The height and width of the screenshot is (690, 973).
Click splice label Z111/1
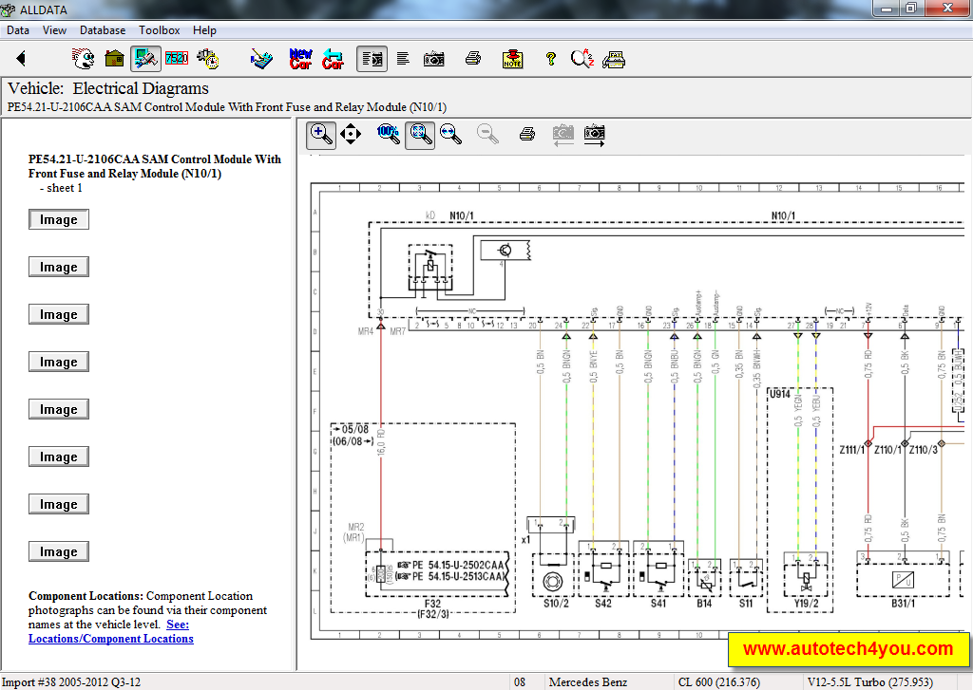[851, 450]
